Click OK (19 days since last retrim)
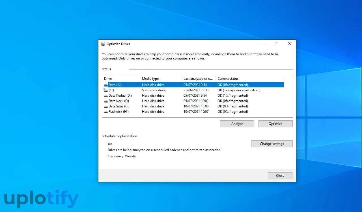The width and height of the screenshot is (362, 212). [239, 90]
